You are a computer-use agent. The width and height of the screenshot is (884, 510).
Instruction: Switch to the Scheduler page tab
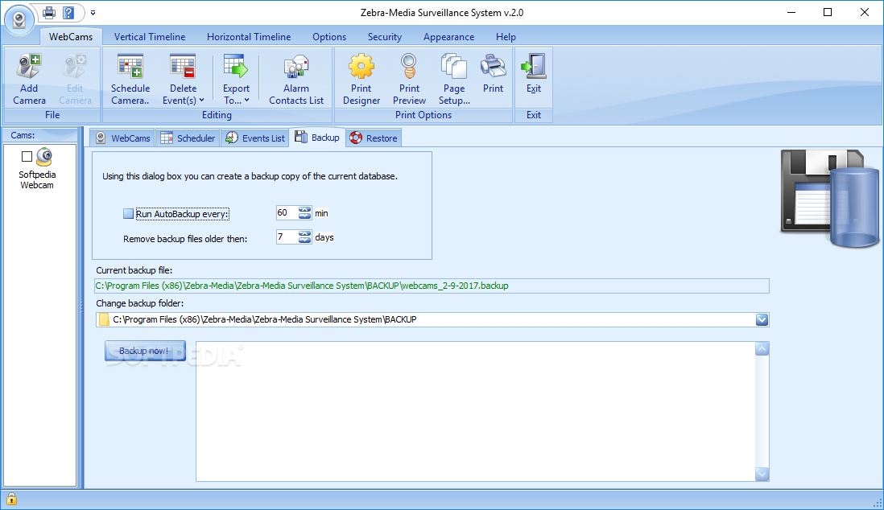click(x=188, y=138)
